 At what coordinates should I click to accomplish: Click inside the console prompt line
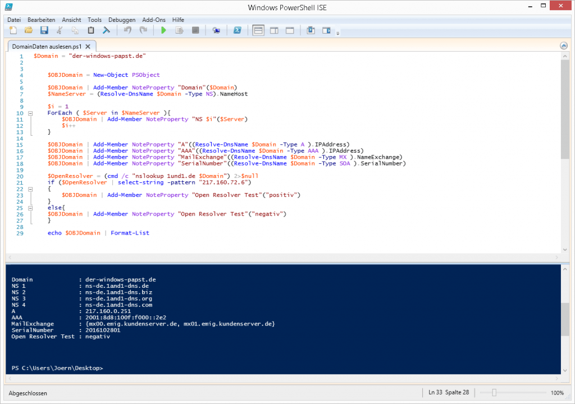pyautogui.click(x=112, y=368)
